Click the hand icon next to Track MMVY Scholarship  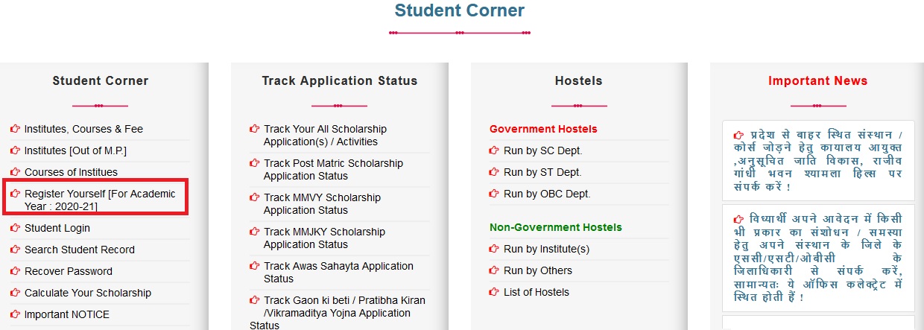(x=255, y=197)
